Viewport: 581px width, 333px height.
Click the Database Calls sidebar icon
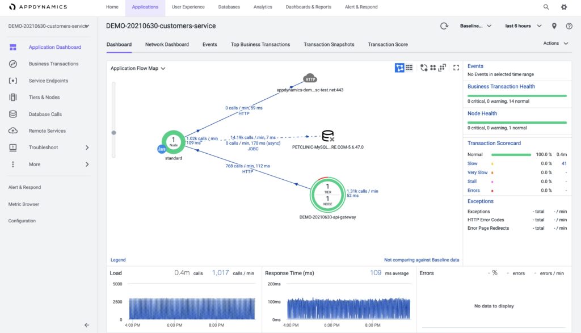(x=13, y=114)
